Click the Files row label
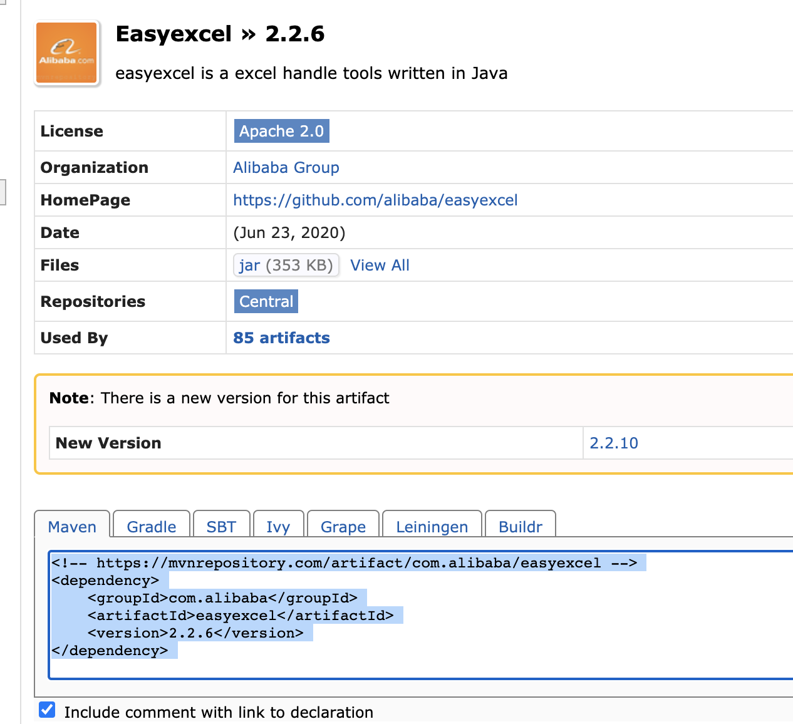The image size is (793, 724). point(60,265)
